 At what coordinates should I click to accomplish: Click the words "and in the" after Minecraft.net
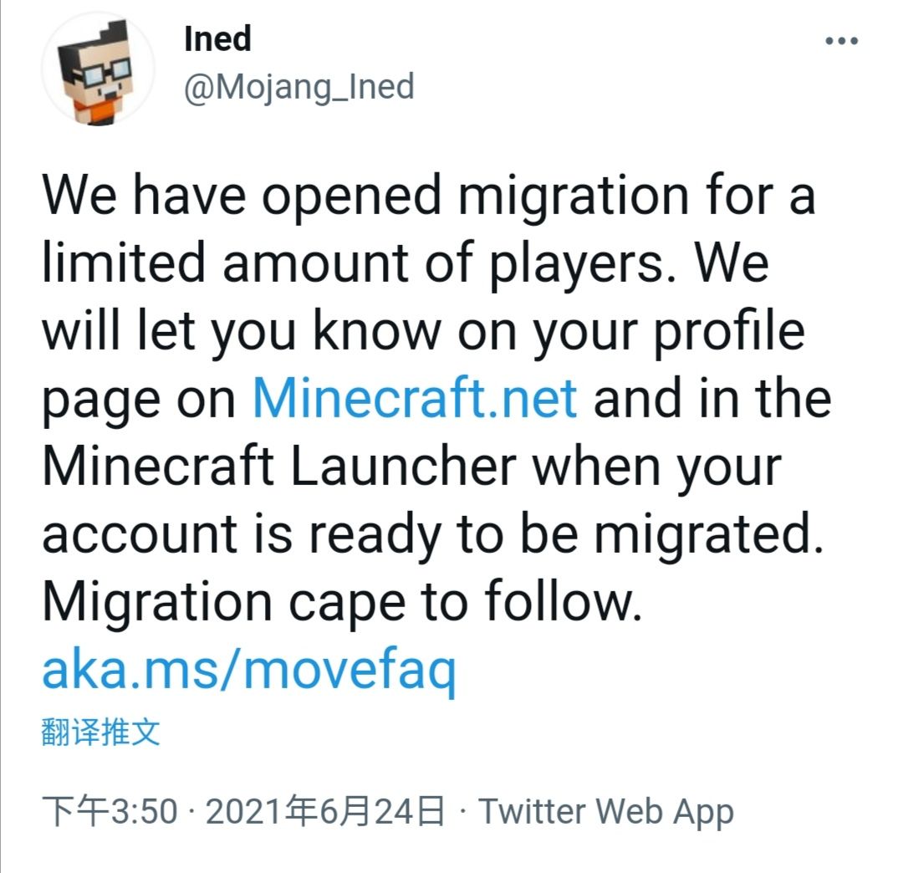pyautogui.click(x=712, y=398)
